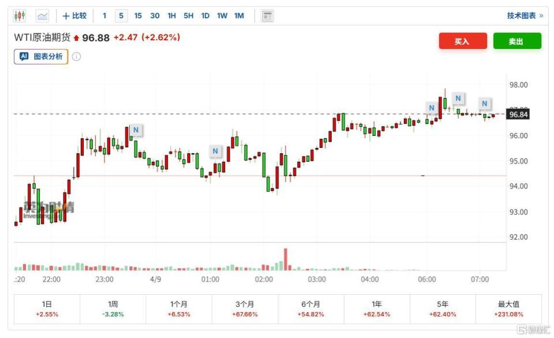Select the candlestick chart type icon

[20, 16]
